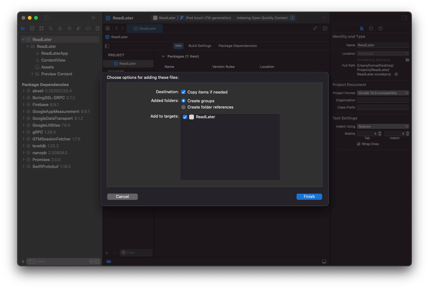This screenshot has width=429, height=289.
Task: Adjust Tab width stepper
Action: tap(380, 134)
